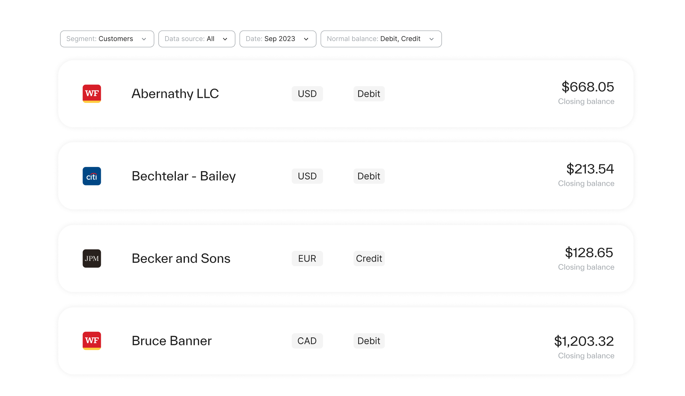Select the Becker and Sons account
Screen dimensions: 685x396
(181, 258)
